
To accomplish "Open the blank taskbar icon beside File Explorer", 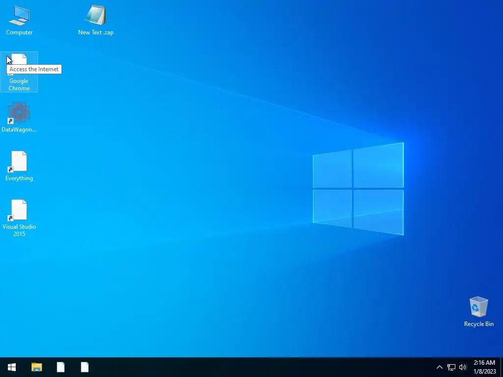I will [x=60, y=367].
